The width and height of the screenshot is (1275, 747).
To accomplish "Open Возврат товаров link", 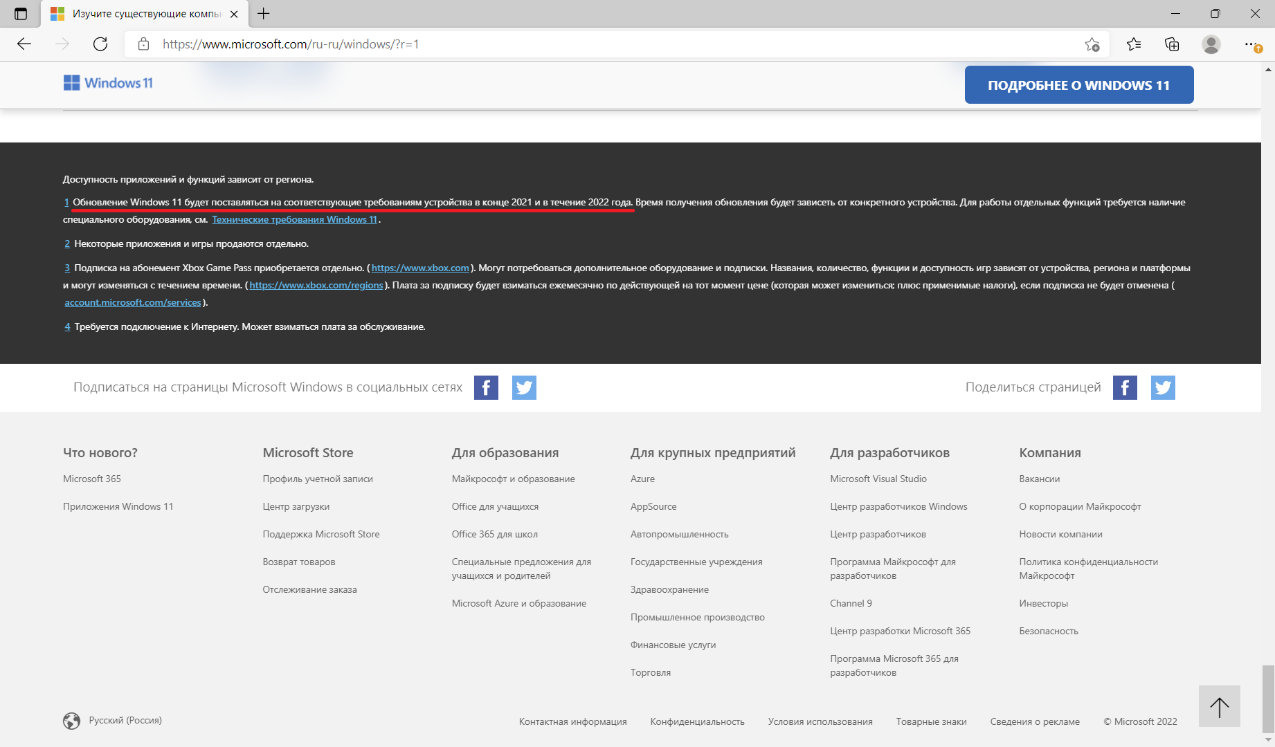I will (x=299, y=562).
